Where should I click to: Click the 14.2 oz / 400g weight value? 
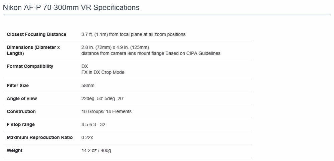[96, 150]
